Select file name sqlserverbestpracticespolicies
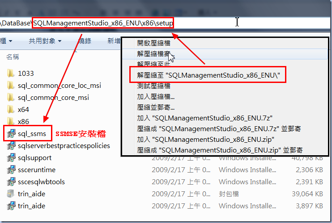This screenshot has width=332, height=223. click(x=64, y=145)
